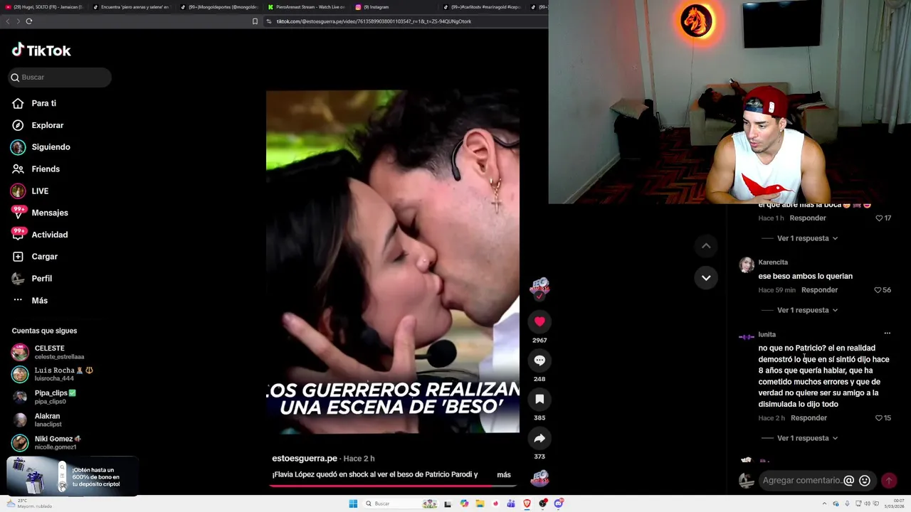Expand replies under lunita's comment
This screenshot has height=512, width=911.
pyautogui.click(x=807, y=438)
